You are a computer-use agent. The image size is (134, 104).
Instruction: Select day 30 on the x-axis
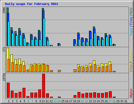[x=122, y=101]
